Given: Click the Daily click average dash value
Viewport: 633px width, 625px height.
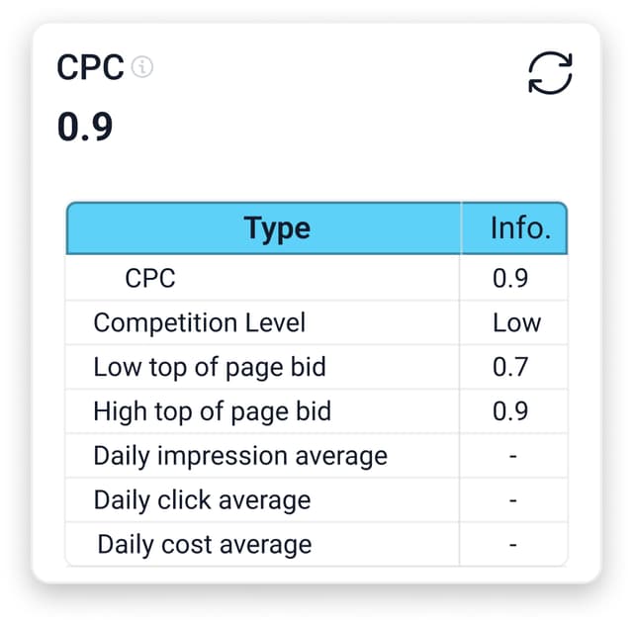Looking at the screenshot, I should click(x=513, y=500).
